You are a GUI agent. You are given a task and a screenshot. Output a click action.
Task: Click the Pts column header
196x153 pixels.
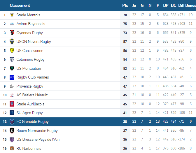point(125,5)
